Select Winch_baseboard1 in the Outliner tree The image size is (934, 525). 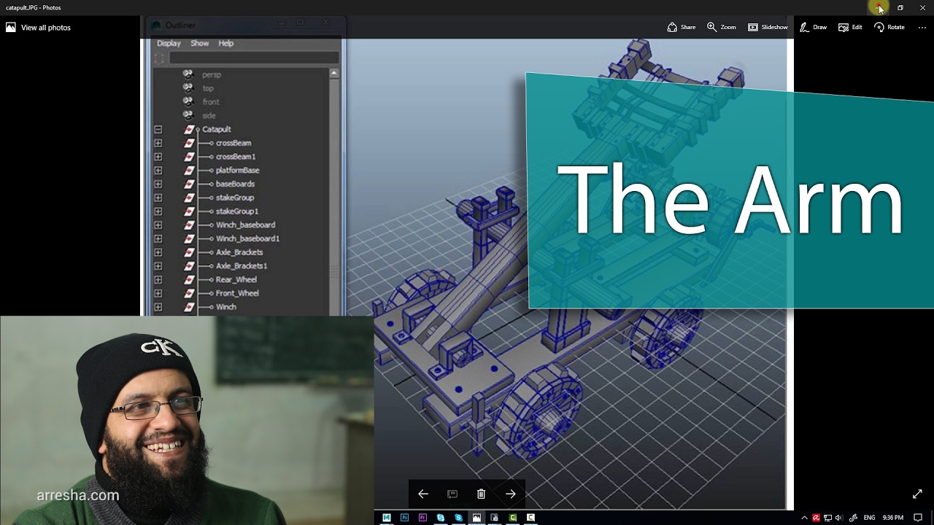pyautogui.click(x=247, y=238)
